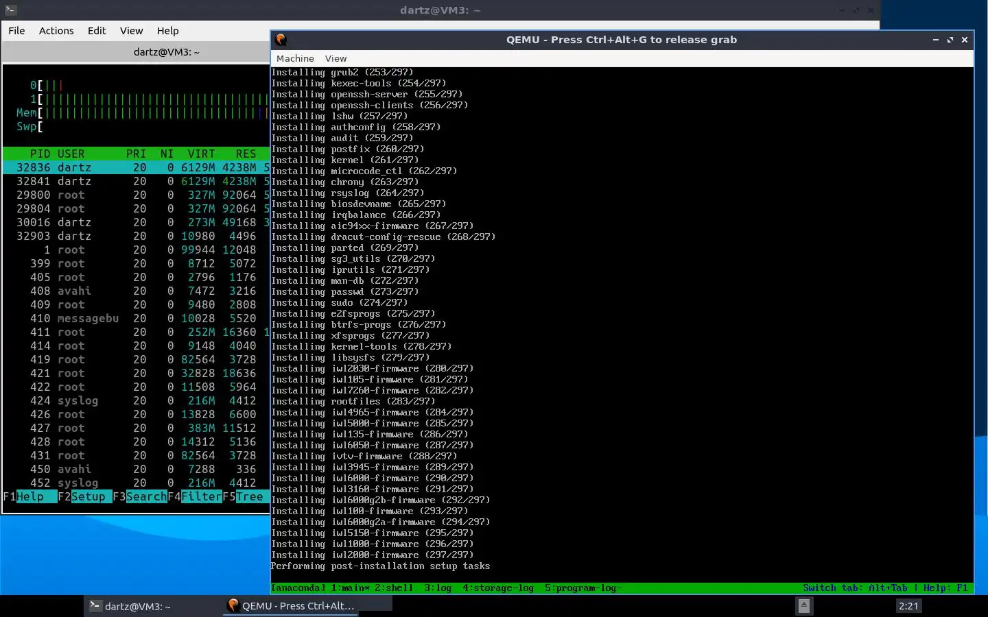The height and width of the screenshot is (617, 988).
Task: Click Switch tab: Alt+Tab hint text
Action: tap(855, 588)
